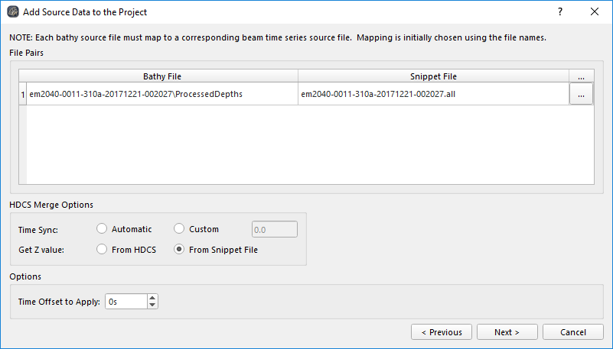Select the ProcessedDepths bathy file cell
The height and width of the screenshot is (349, 613).
pos(161,94)
